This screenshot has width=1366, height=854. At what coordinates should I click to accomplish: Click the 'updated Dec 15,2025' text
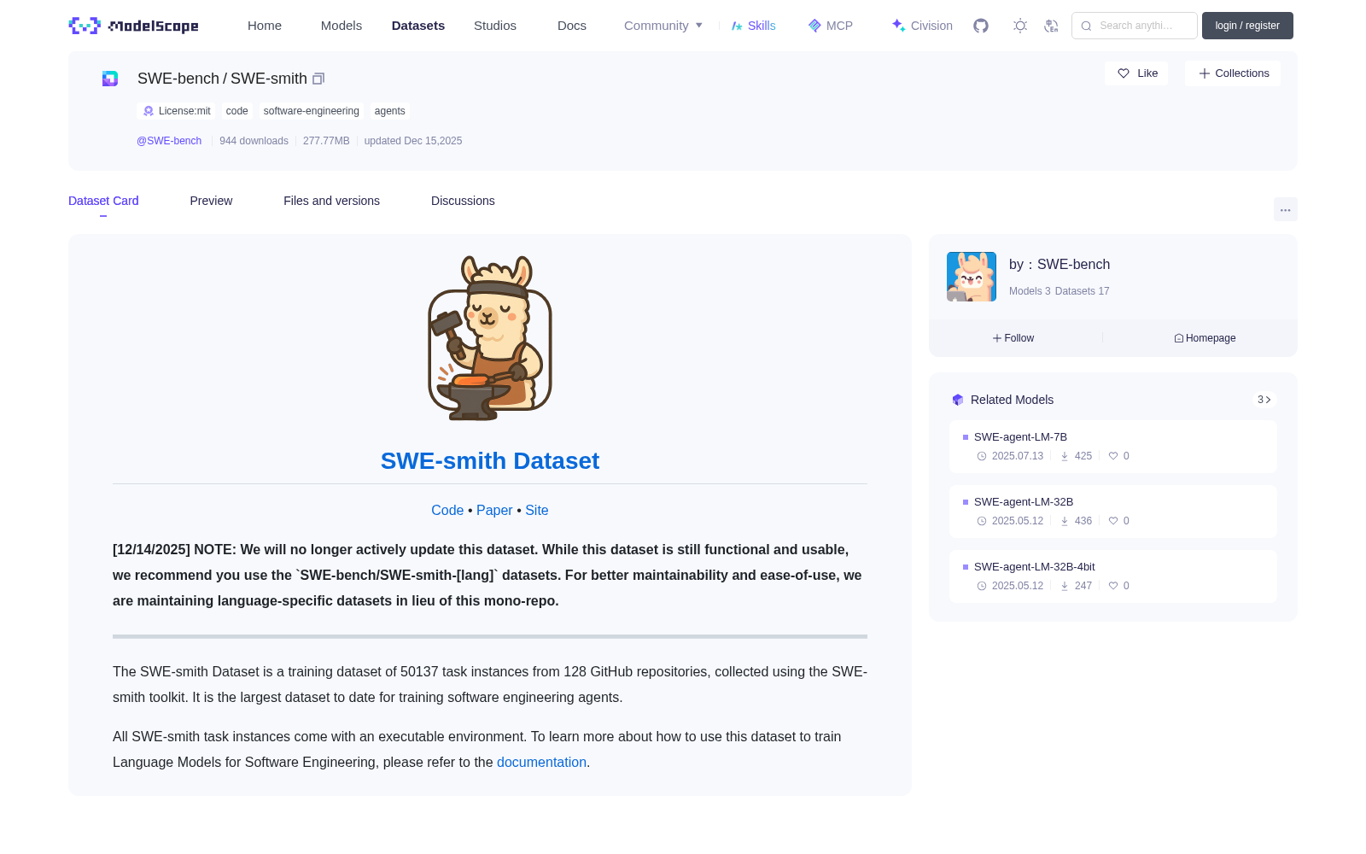click(413, 141)
